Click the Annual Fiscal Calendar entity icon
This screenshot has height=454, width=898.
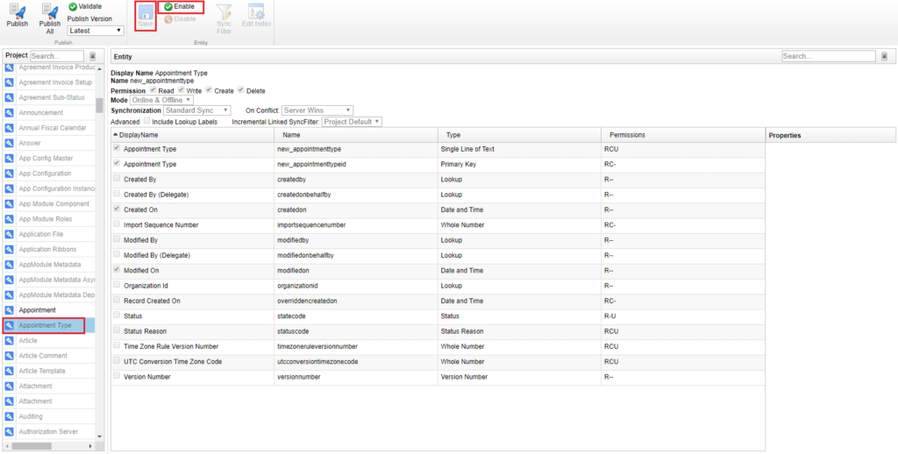click(9, 128)
